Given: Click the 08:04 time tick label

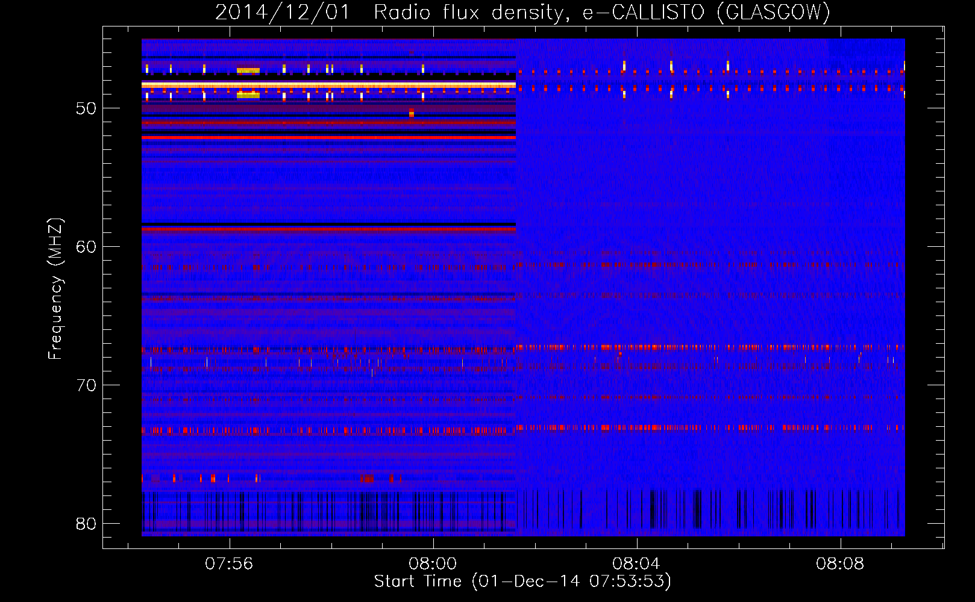Looking at the screenshot, I should point(636,564).
